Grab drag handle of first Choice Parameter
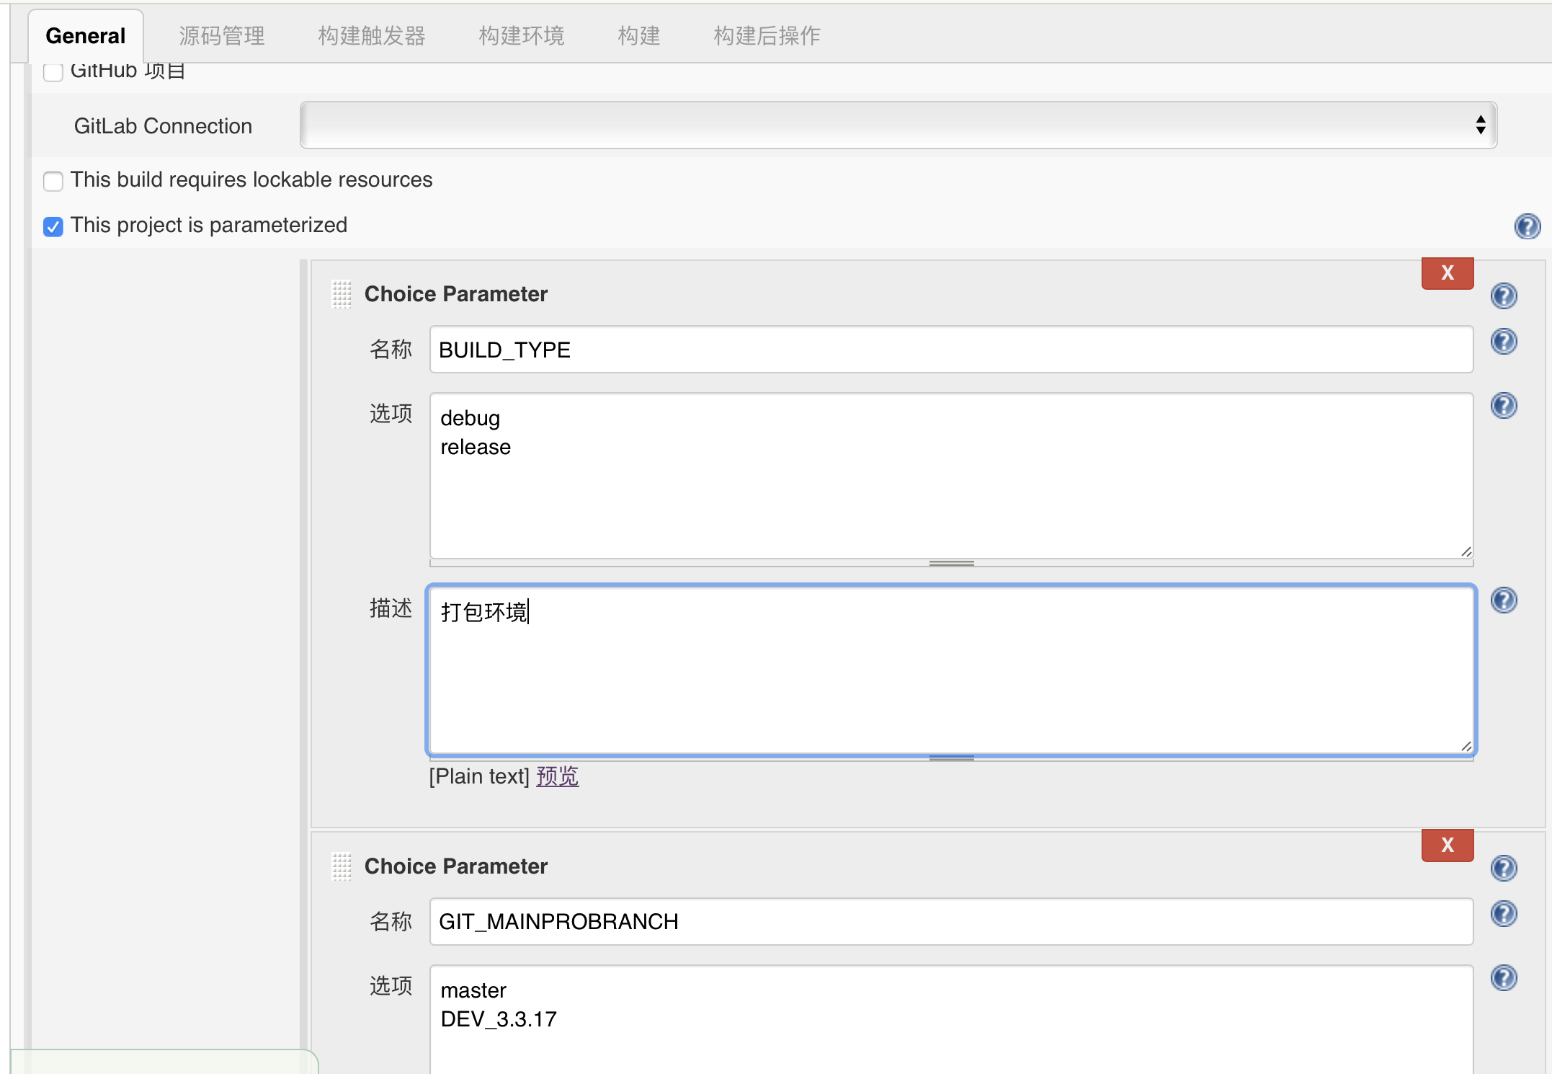This screenshot has height=1074, width=1552. 342,294
